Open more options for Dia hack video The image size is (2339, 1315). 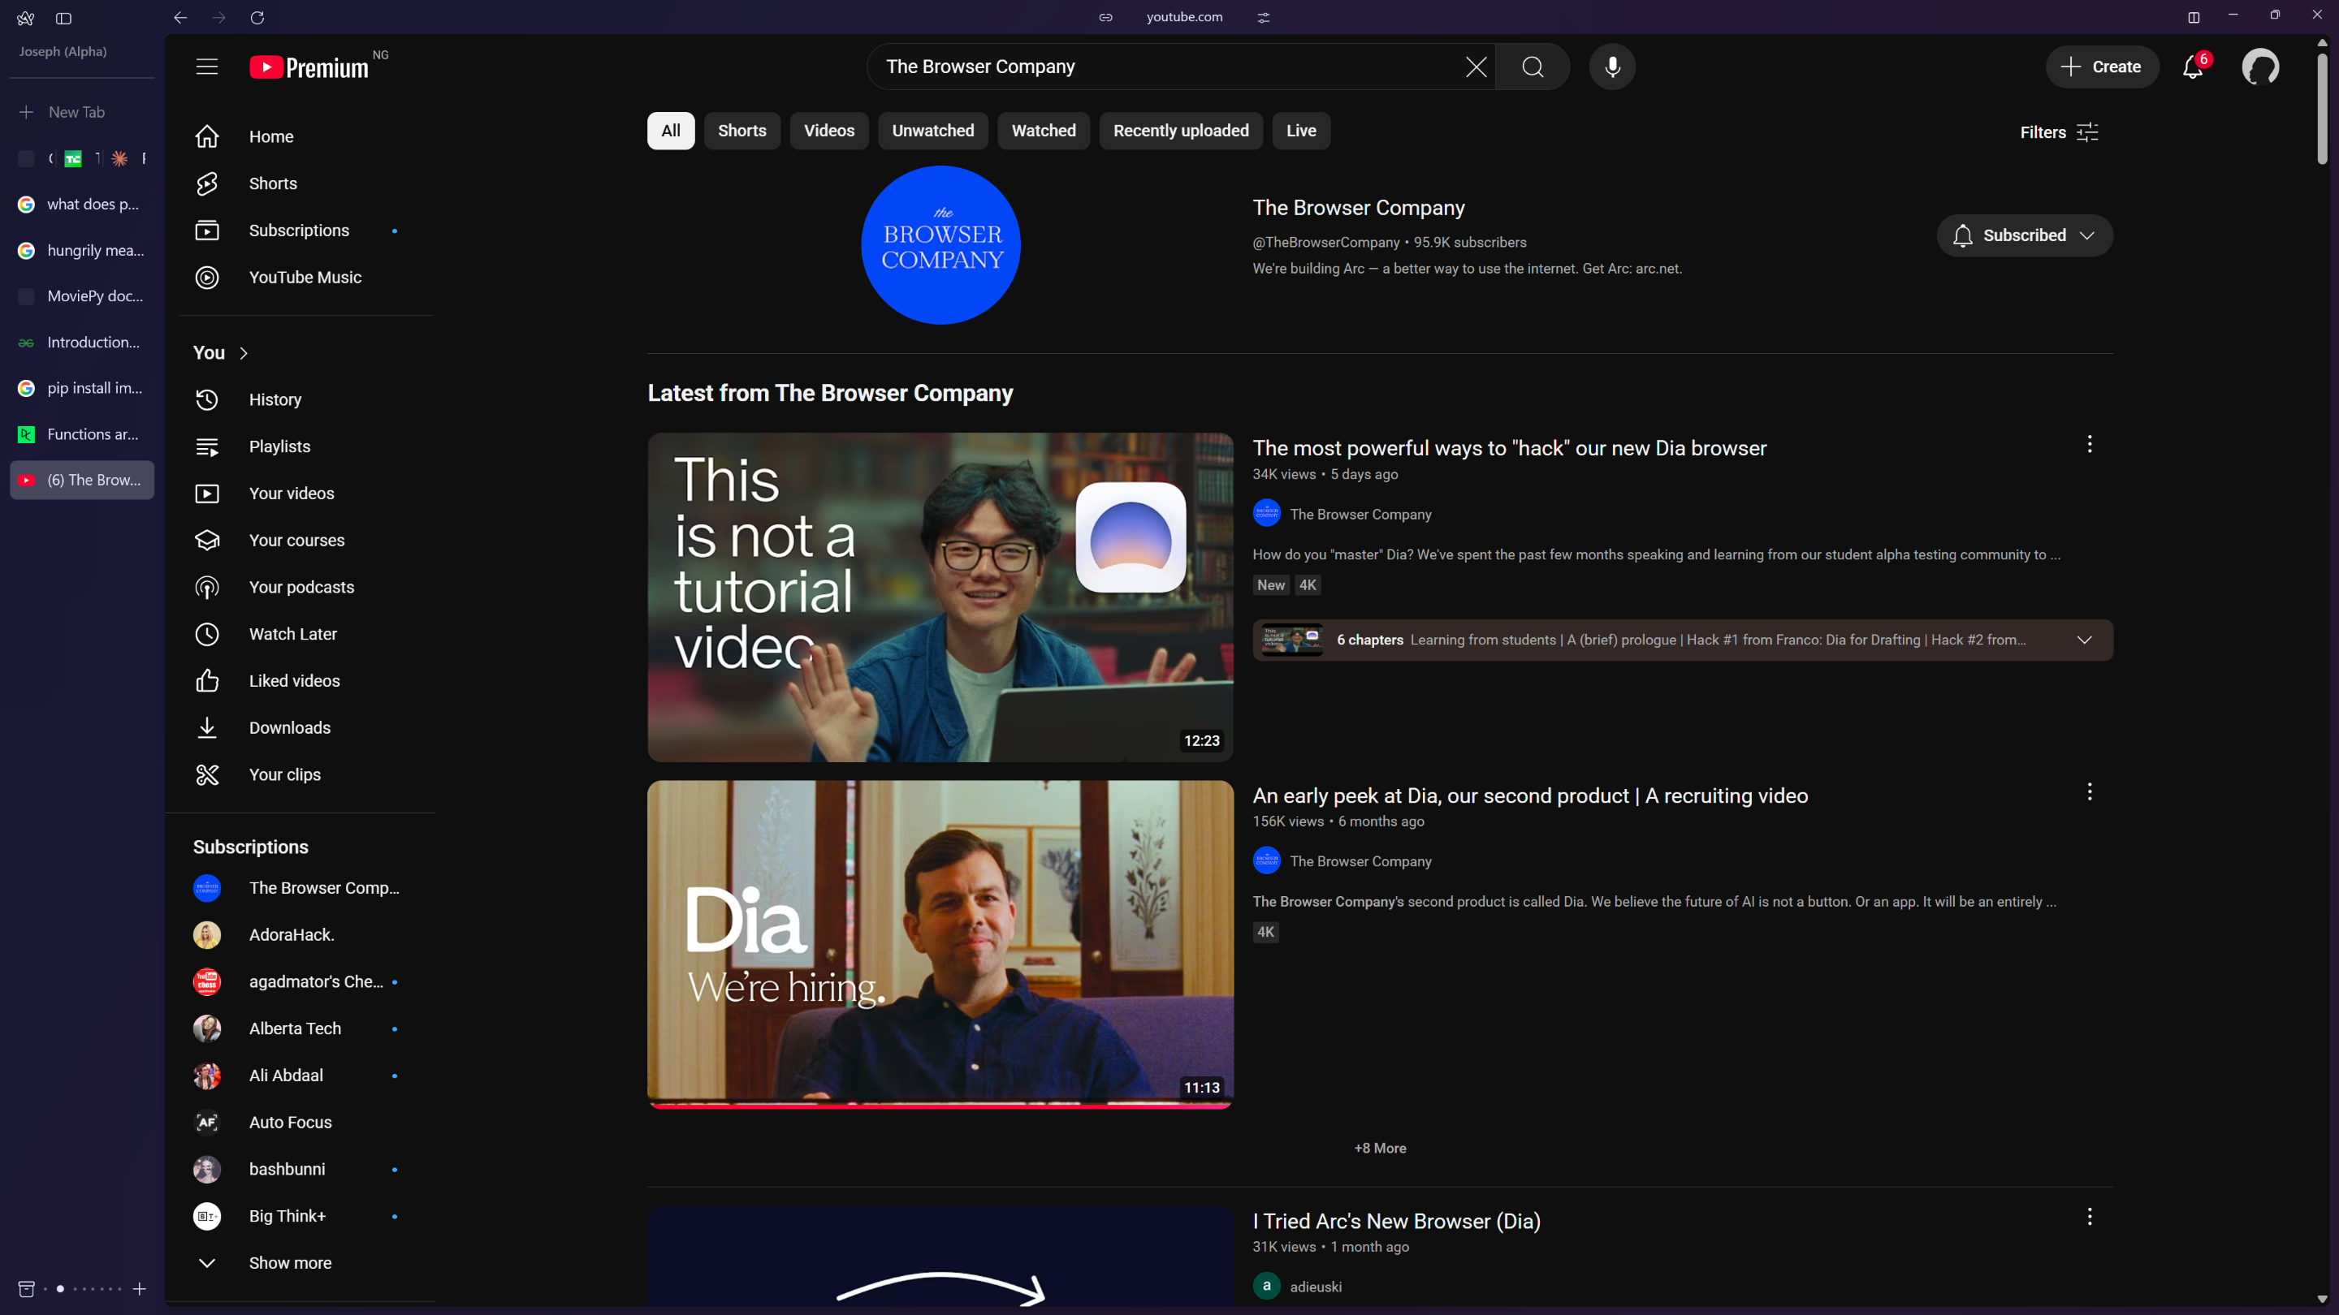2090,444
